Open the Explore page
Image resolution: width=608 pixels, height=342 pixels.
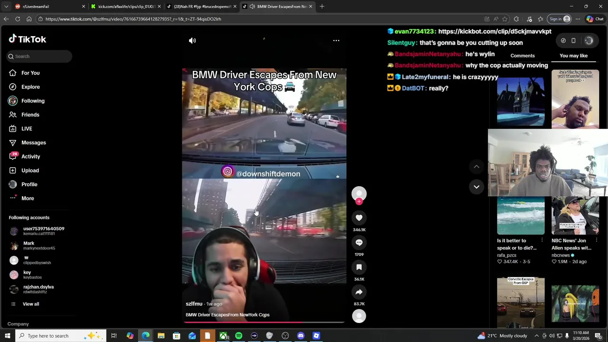coord(30,87)
